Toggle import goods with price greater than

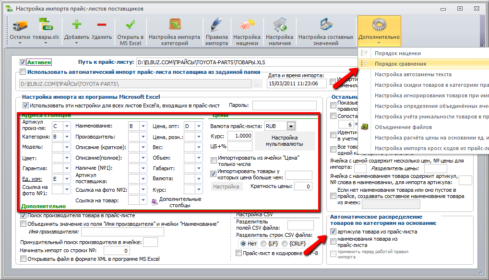point(214,174)
